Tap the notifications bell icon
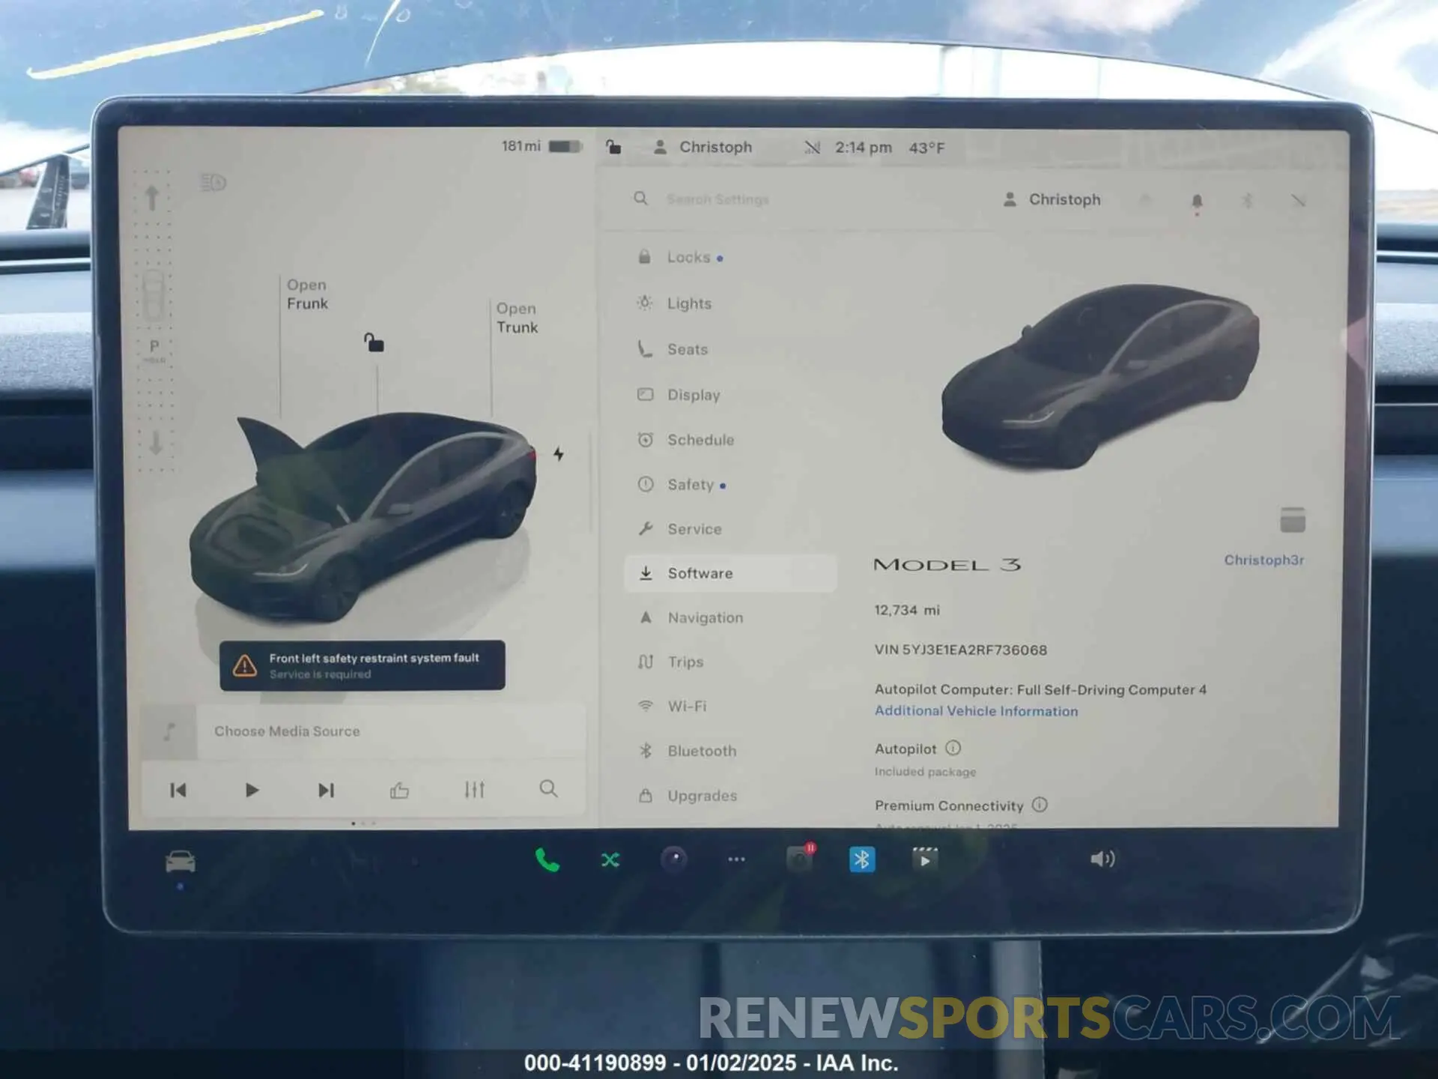The image size is (1438, 1079). click(1197, 202)
